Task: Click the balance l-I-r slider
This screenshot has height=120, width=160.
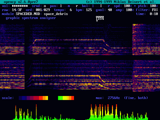Action: pos(101,6)
